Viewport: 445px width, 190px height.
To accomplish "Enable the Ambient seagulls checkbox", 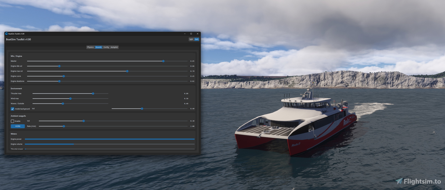I will pyautogui.click(x=12, y=121).
